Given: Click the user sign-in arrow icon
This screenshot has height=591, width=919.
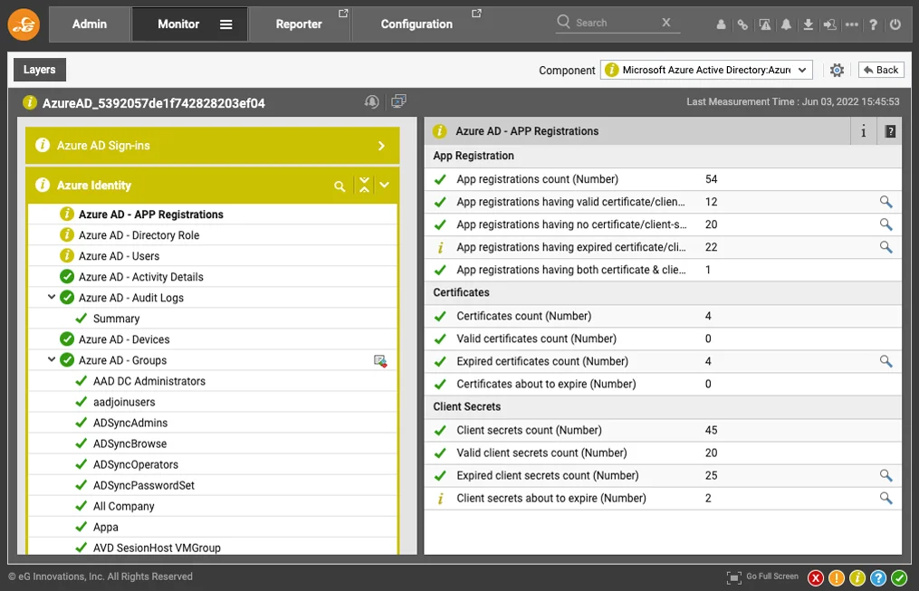Looking at the screenshot, I should (829, 24).
